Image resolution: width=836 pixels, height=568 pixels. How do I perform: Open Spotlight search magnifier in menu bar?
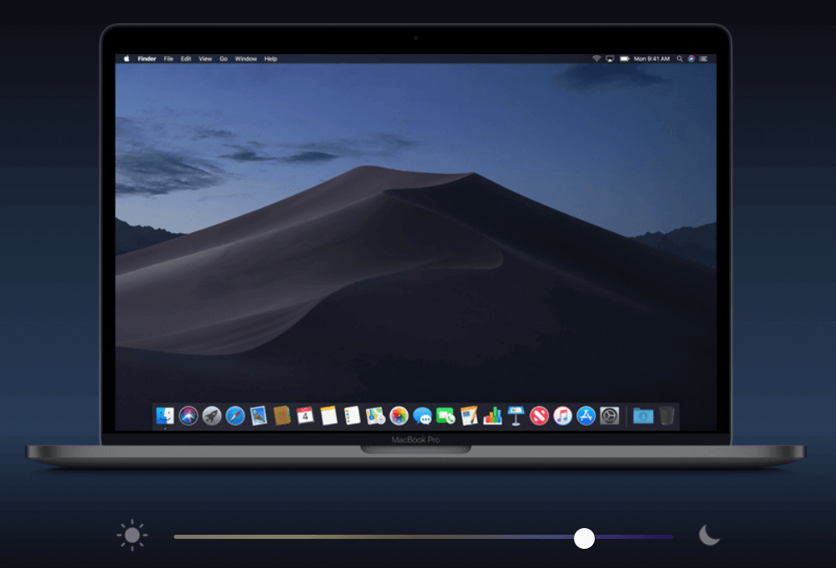pyautogui.click(x=680, y=58)
